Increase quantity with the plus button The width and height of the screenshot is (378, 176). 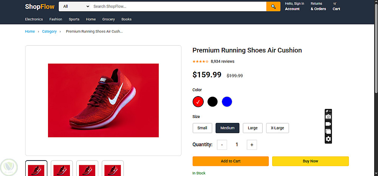tap(252, 145)
